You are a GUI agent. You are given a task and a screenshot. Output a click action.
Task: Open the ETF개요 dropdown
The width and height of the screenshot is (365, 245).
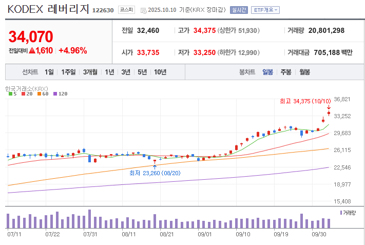pyautogui.click(x=265, y=10)
